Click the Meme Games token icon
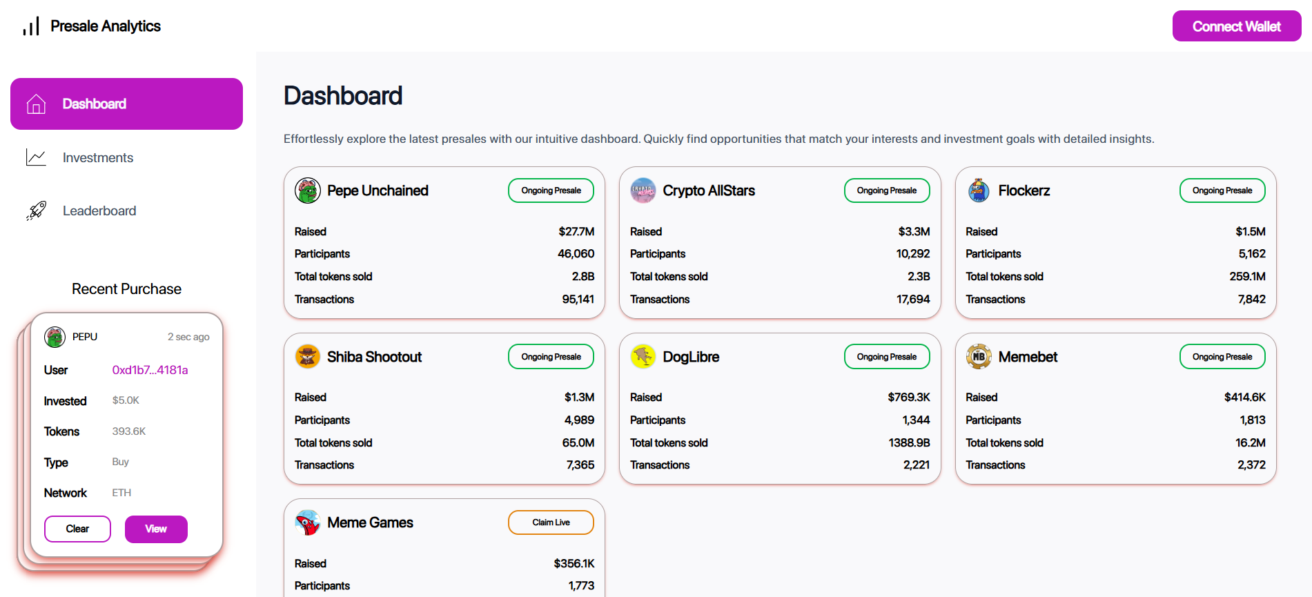This screenshot has height=597, width=1312. click(x=308, y=522)
